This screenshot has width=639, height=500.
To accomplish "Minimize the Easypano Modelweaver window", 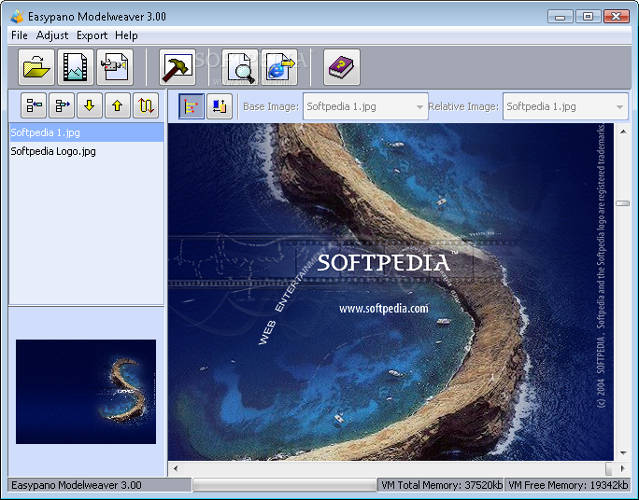I will (561, 17).
